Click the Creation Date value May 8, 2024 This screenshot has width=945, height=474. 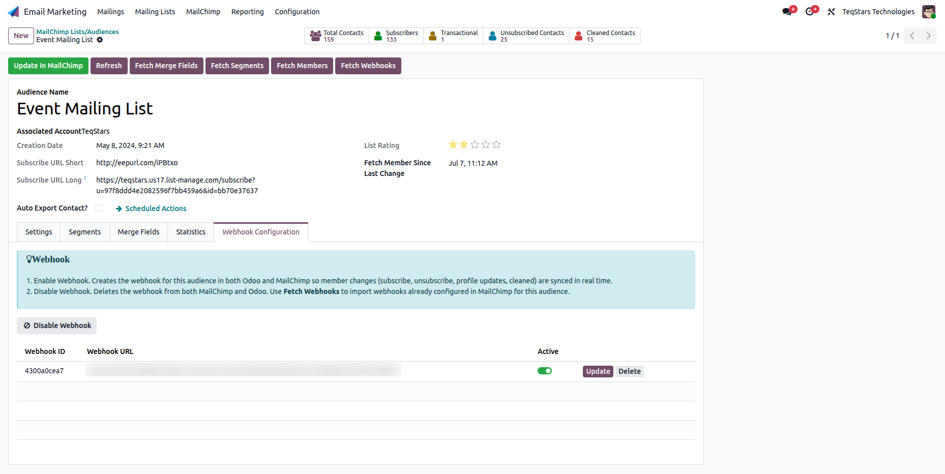click(130, 145)
